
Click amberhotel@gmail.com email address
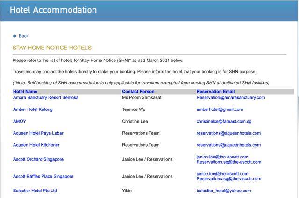(220, 109)
